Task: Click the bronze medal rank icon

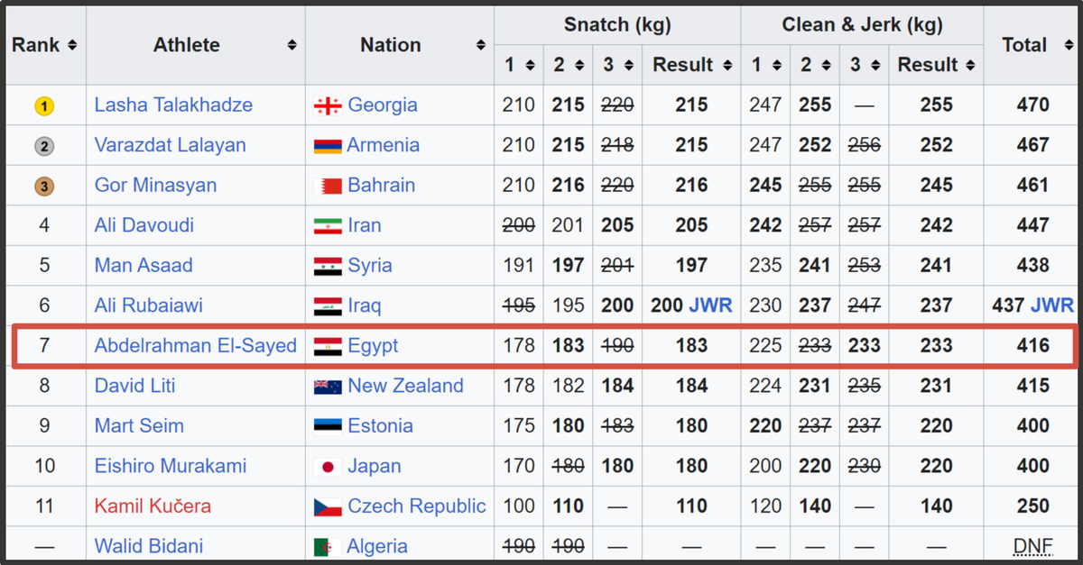Action: pos(44,187)
